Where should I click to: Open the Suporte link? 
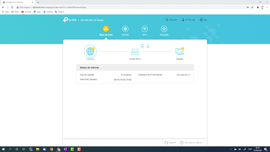pos(170,143)
